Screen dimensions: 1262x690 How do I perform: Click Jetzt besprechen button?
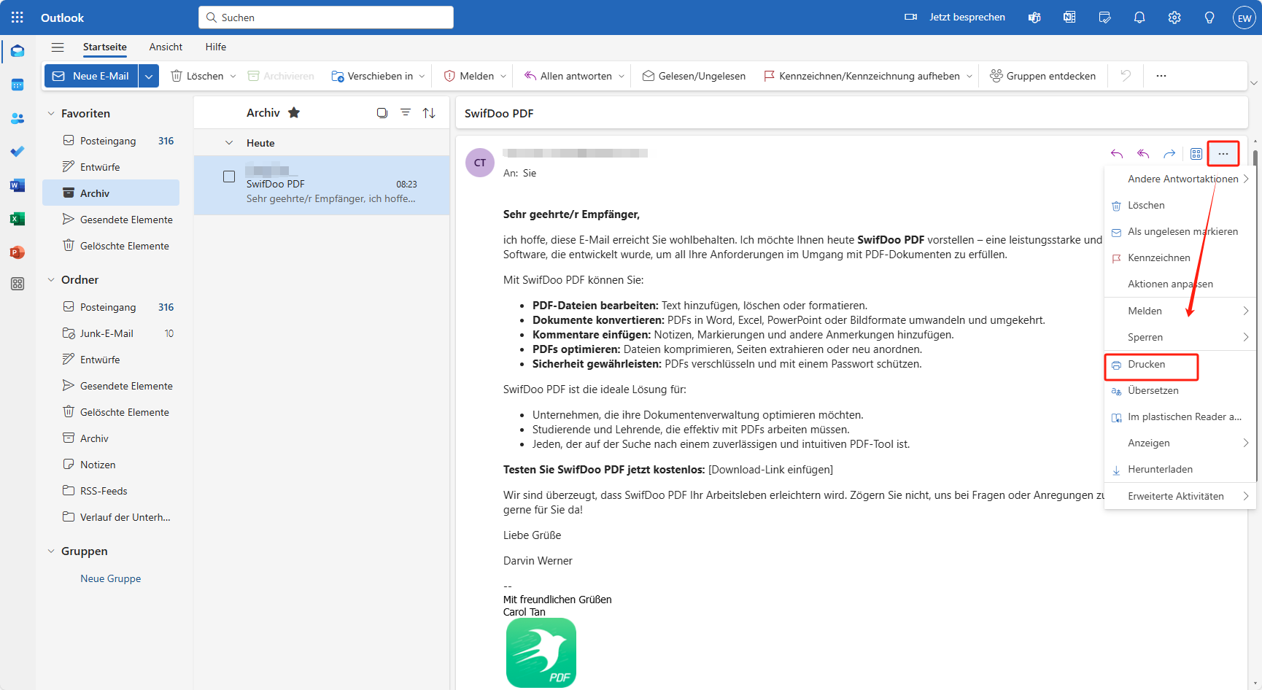[x=955, y=18]
